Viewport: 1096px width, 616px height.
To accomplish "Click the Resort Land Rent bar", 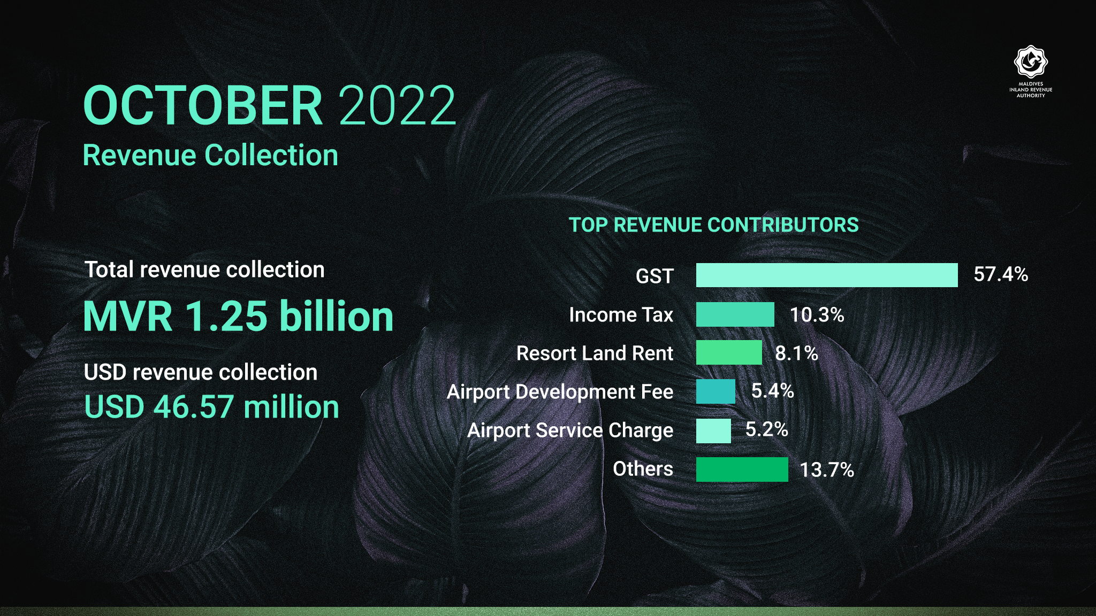I will coord(729,353).
